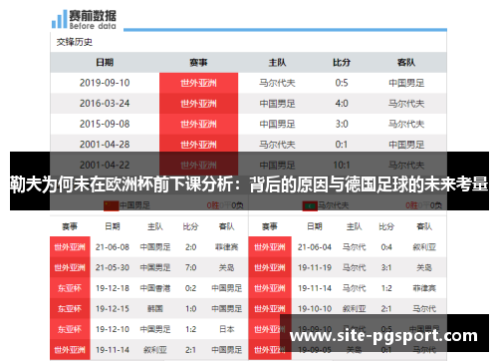
Task: Click the score 0:5 in the 2019-09-10 row
Action: pyautogui.click(x=342, y=83)
